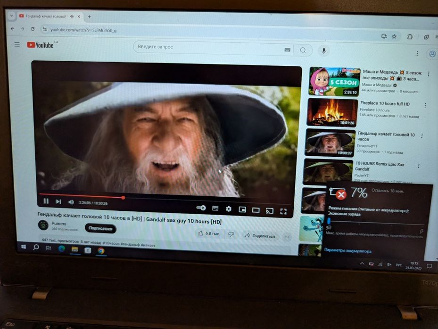
Task: Open File Explorer from taskbar
Action: coord(74,249)
